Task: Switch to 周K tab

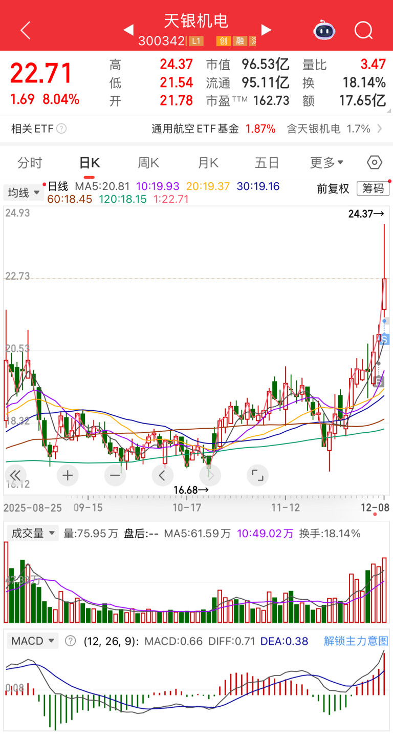Action: pos(148,163)
